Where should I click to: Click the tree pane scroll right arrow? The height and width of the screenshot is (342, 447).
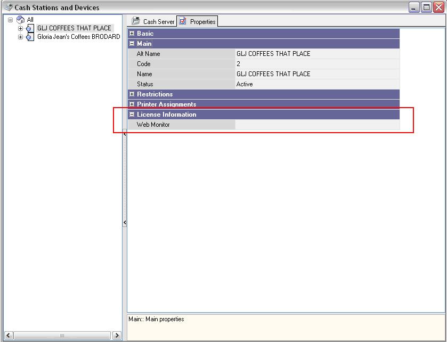117,336
